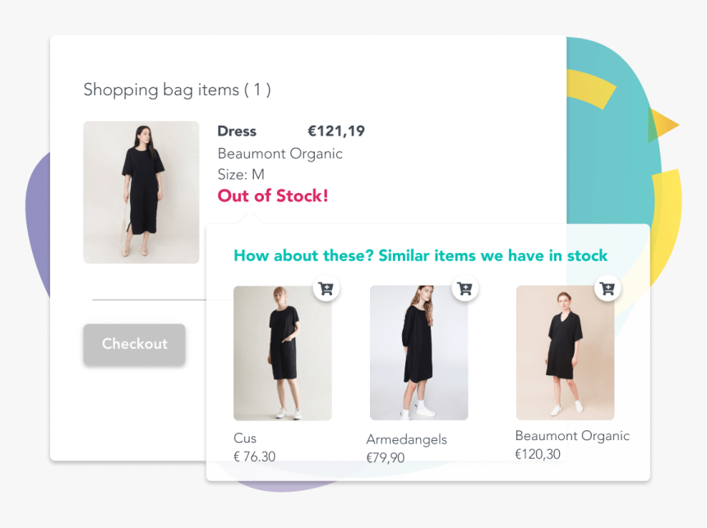707x528 pixels.
Task: Click the cart icon on the rightmost suggestion
Action: point(607,288)
